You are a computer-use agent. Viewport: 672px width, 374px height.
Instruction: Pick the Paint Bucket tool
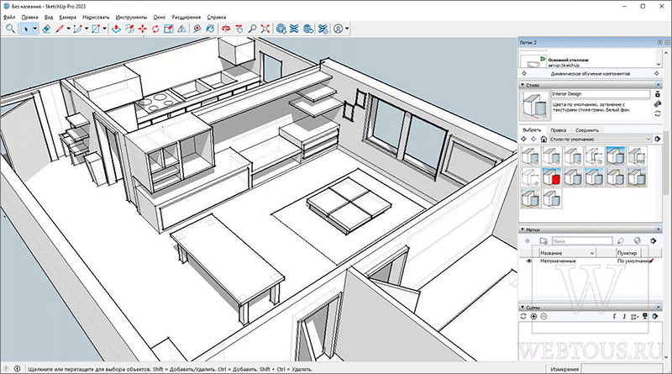(x=210, y=29)
